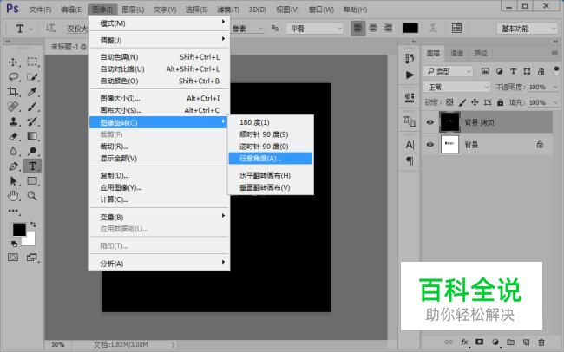
Task: Select the Hand tool
Action: pos(13,196)
